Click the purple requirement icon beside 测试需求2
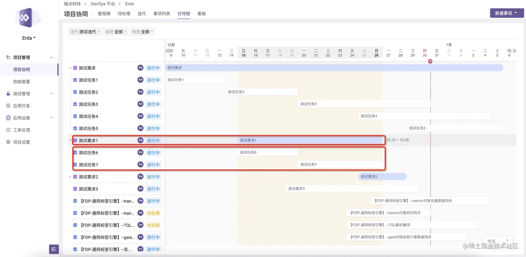The image size is (526, 257). click(75, 177)
